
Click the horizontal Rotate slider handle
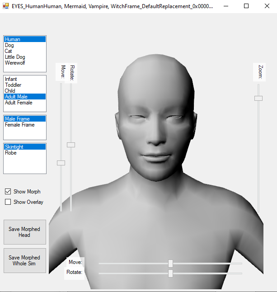point(170,273)
